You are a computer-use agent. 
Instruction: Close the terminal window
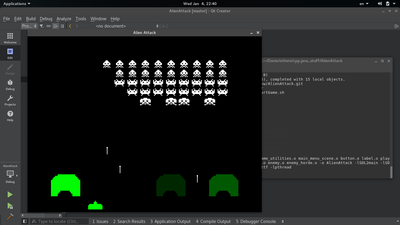[389, 61]
